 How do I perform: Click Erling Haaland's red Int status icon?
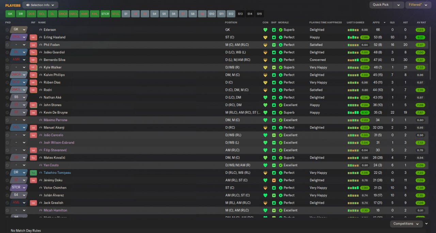(x=33, y=37)
